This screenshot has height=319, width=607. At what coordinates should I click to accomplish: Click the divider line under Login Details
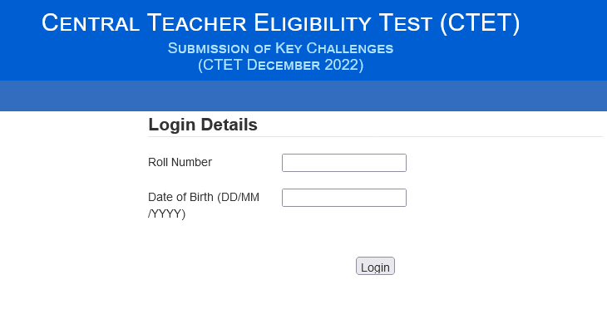pos(375,136)
